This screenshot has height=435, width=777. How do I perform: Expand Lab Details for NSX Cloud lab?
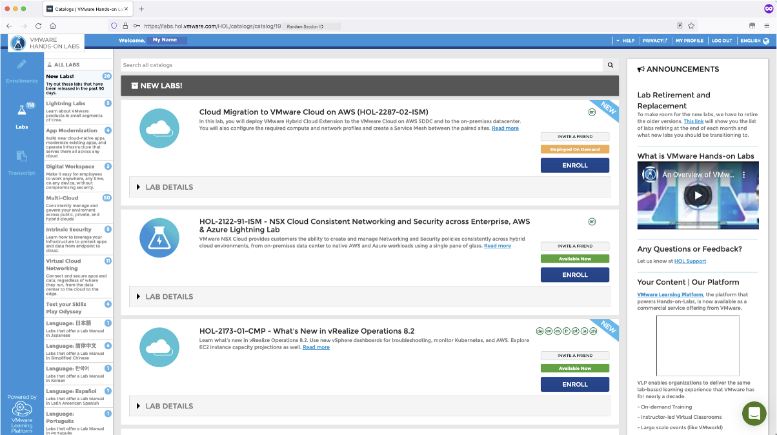click(370, 297)
